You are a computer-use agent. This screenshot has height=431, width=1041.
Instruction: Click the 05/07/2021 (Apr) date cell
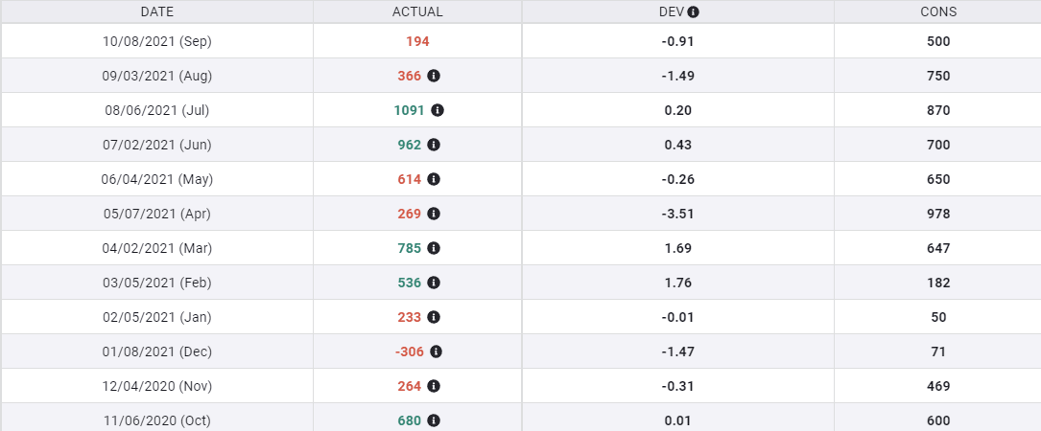tap(157, 214)
